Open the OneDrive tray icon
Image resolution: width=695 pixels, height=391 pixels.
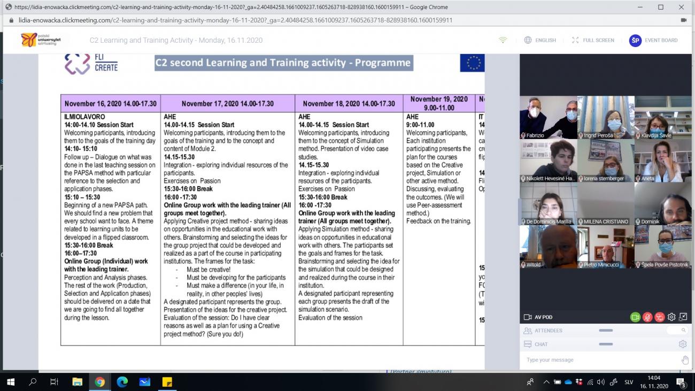tap(568, 382)
